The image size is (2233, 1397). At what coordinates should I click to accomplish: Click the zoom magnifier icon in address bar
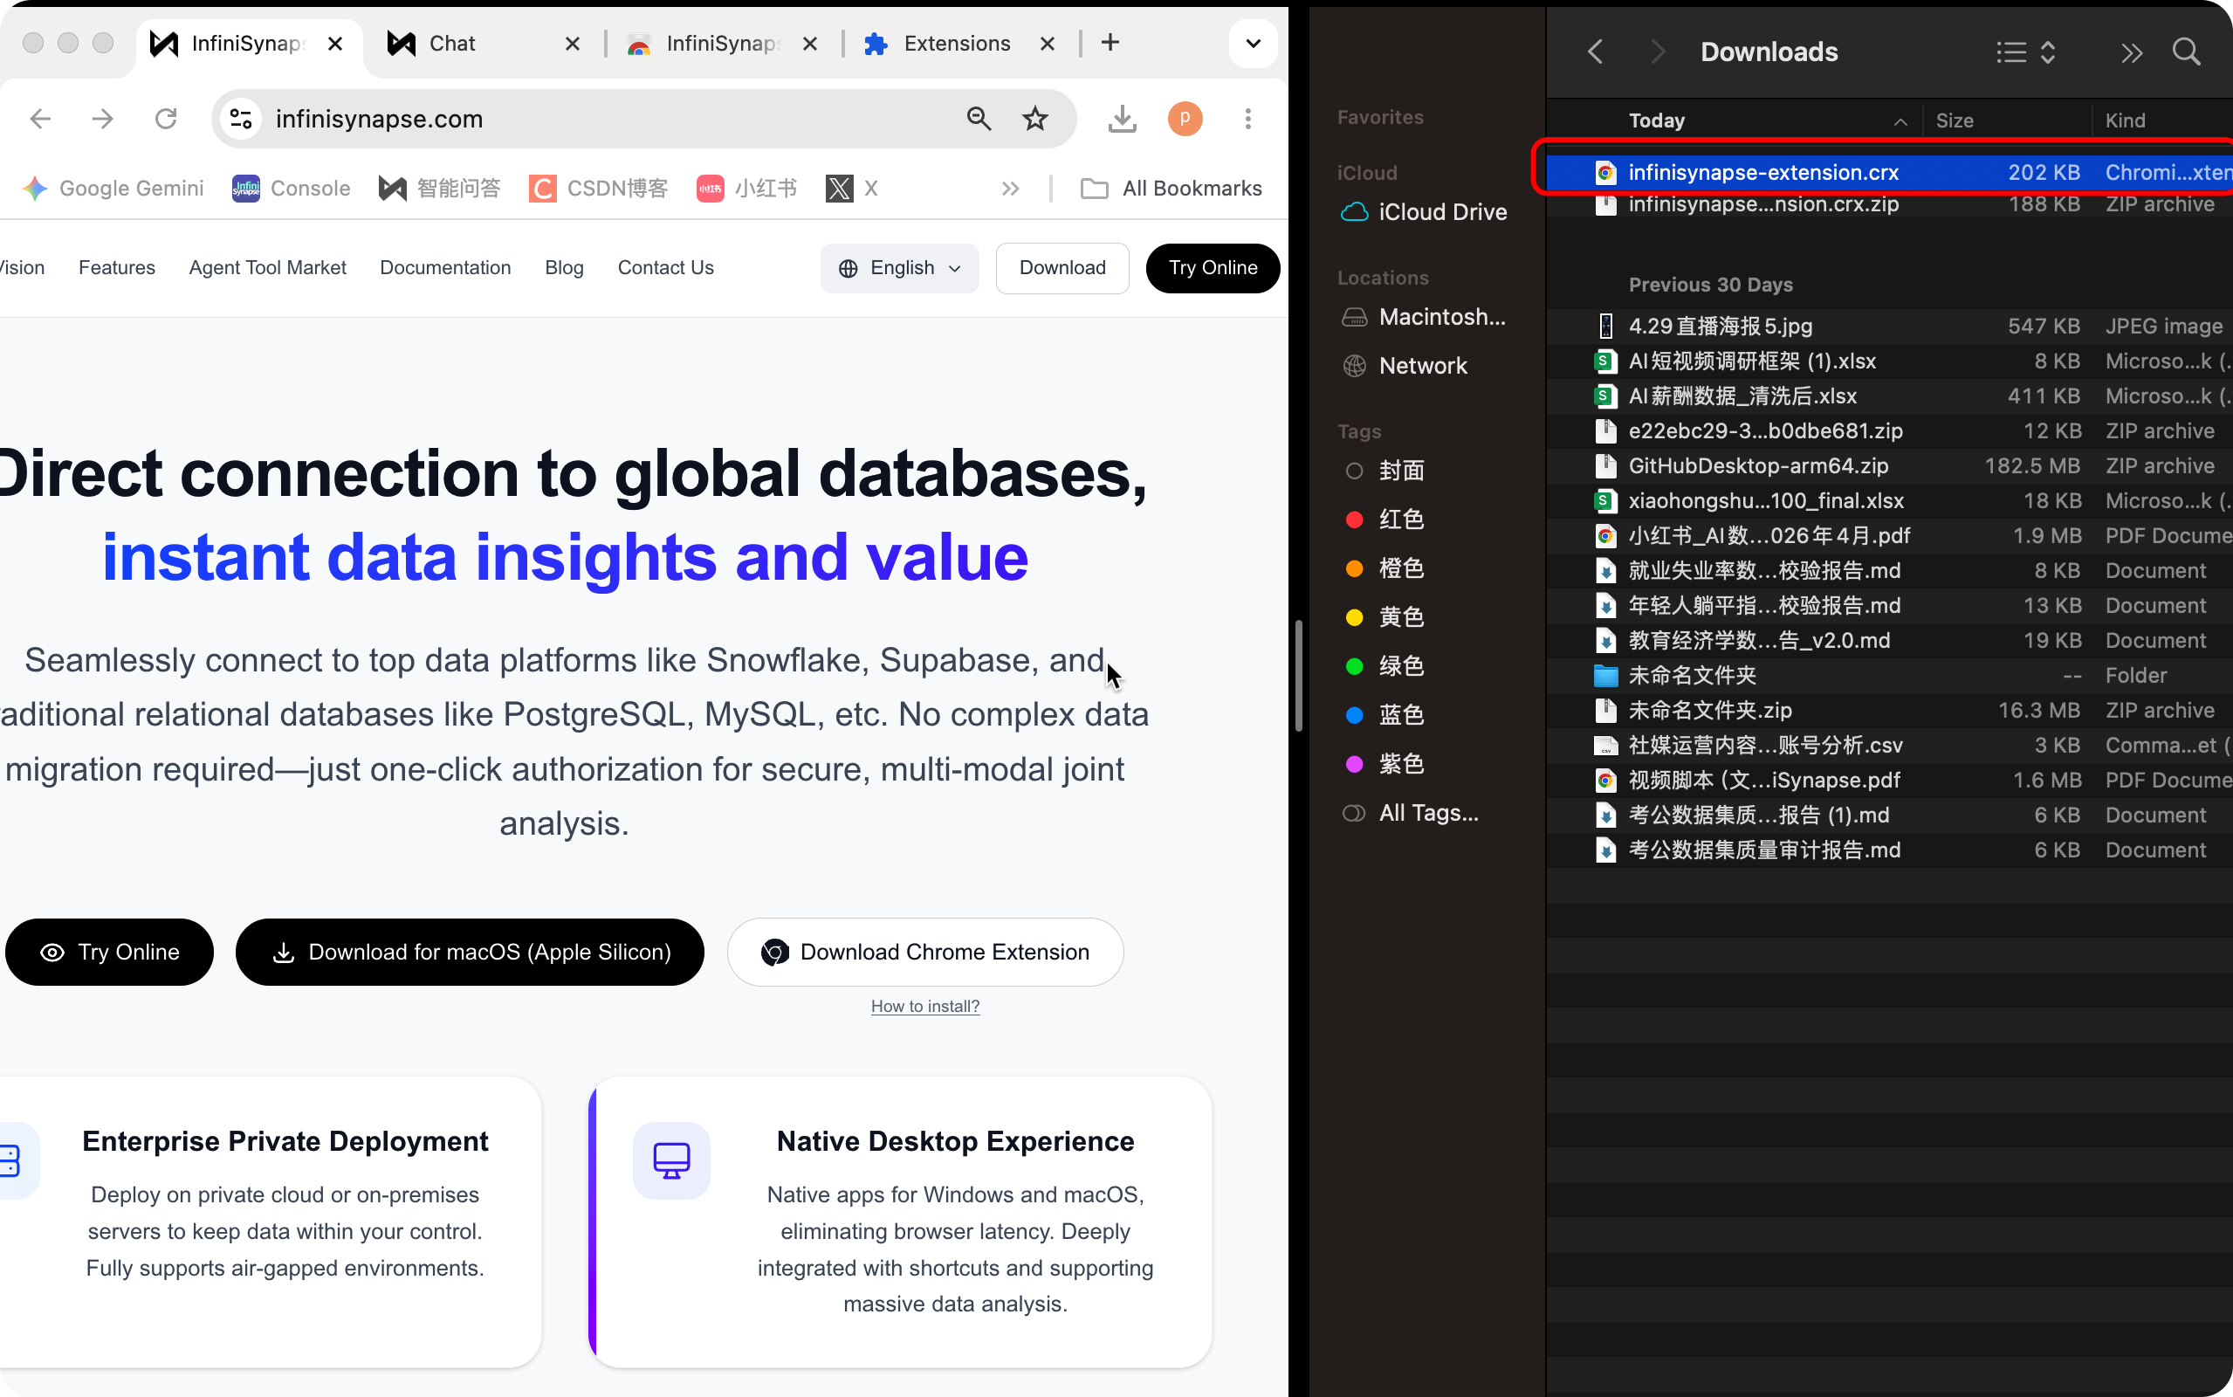[x=979, y=118]
